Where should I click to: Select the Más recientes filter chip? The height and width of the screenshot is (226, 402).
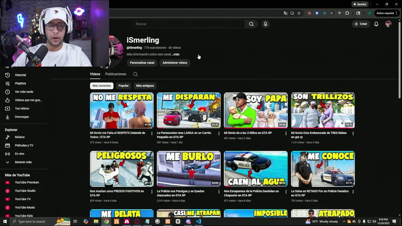click(101, 86)
